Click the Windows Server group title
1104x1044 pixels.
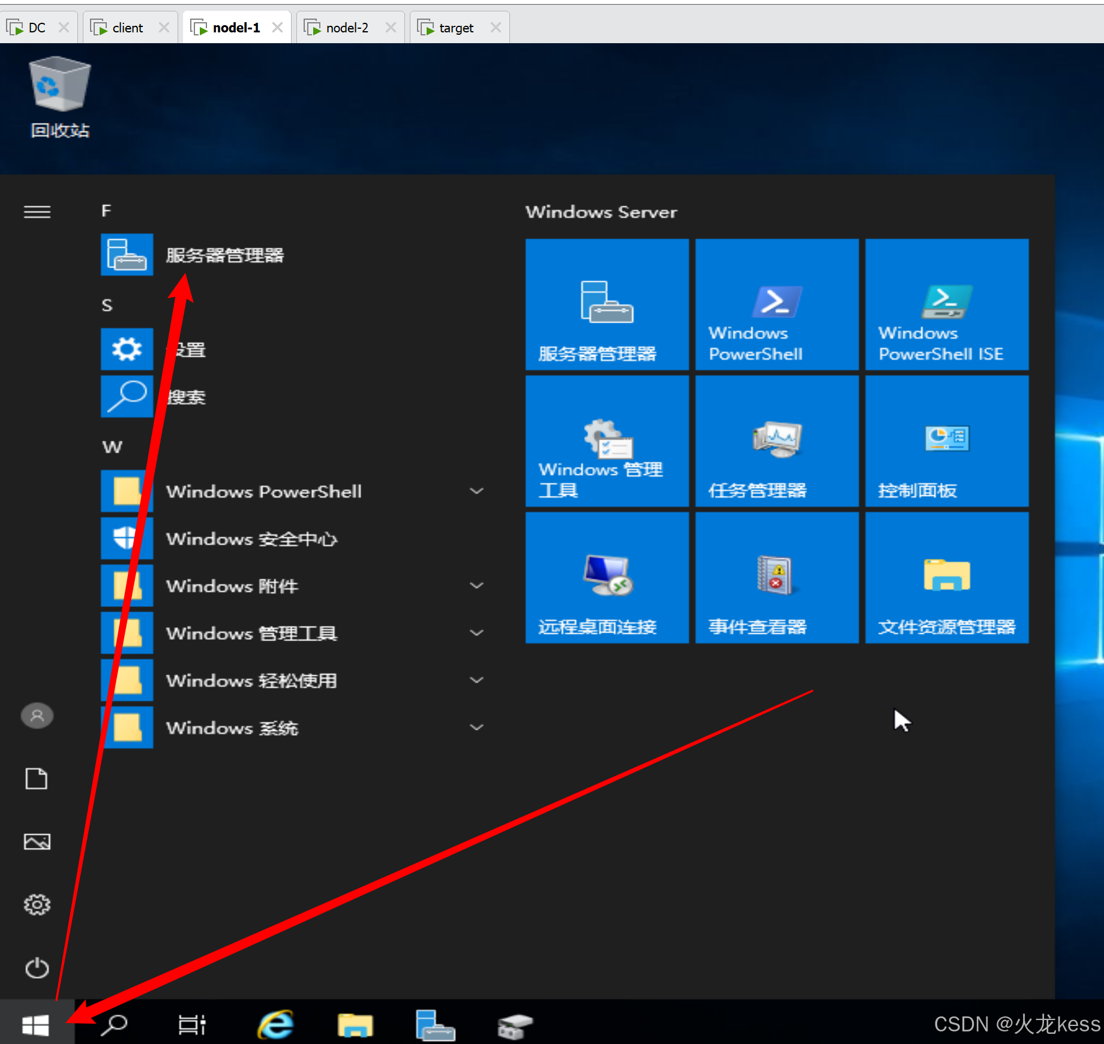pyautogui.click(x=601, y=212)
